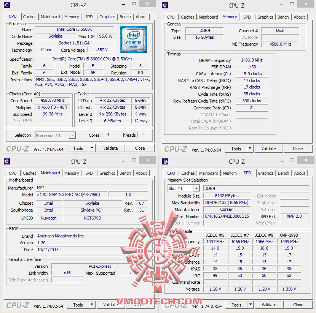Viewport: 316px width, 313px height.
Task: Click the CPU-Z app icon in the SPD window title bar
Action: coord(165,161)
